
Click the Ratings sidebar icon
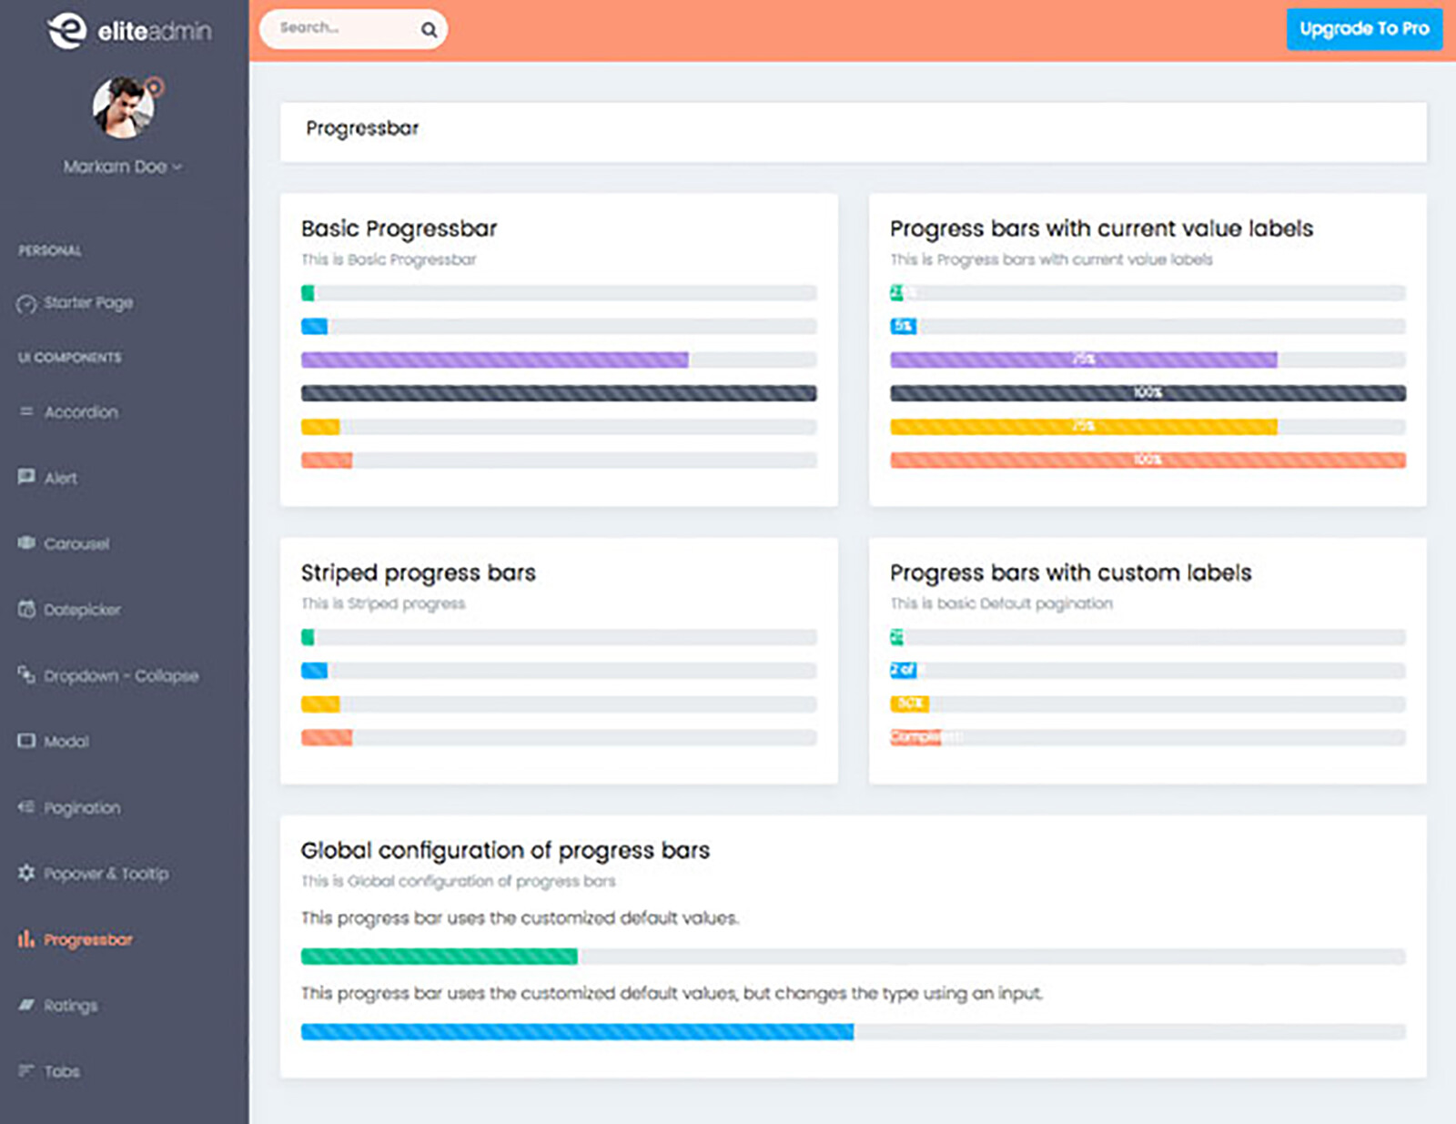point(25,1005)
